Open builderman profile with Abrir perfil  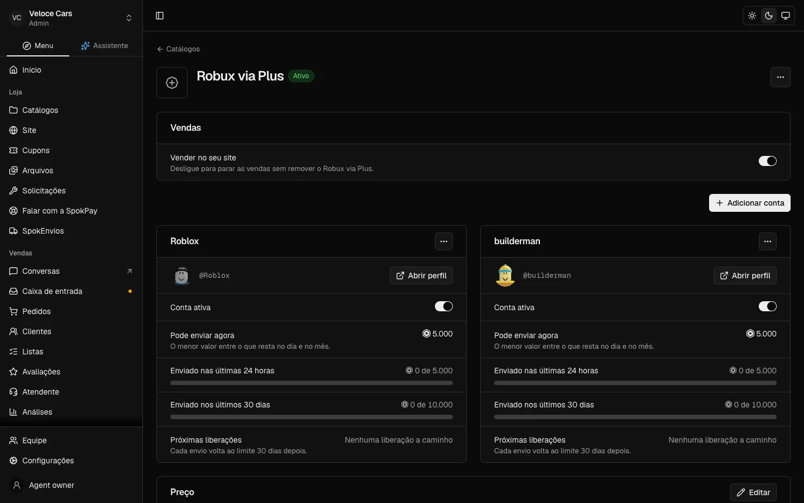tap(745, 276)
